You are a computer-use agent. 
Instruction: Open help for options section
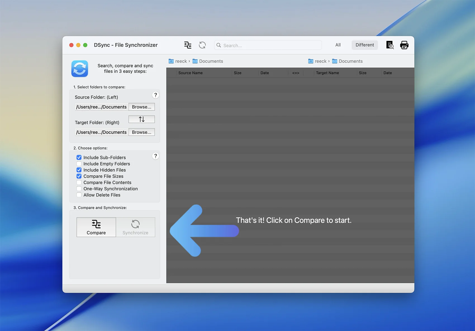[156, 156]
